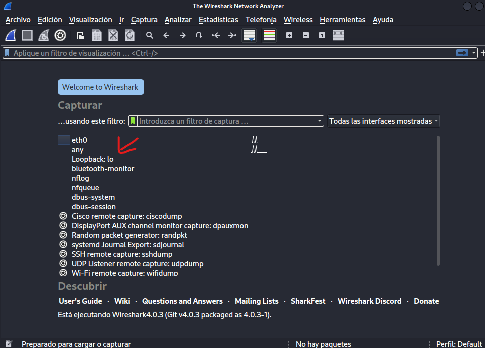This screenshot has width=485, height=348.
Task: Open the User's Guide link
Action: [x=81, y=301]
